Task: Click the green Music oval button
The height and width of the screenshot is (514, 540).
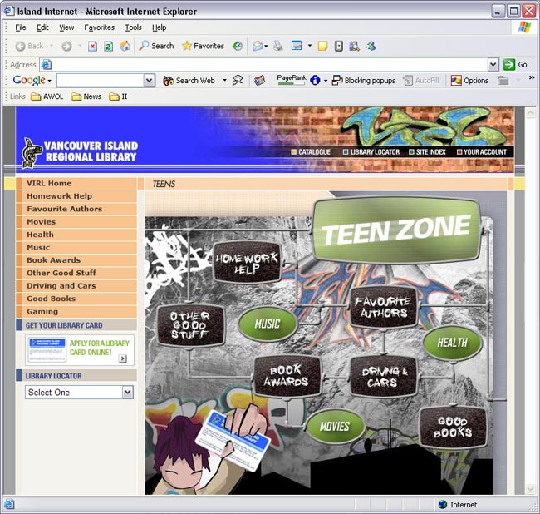Action: click(268, 324)
